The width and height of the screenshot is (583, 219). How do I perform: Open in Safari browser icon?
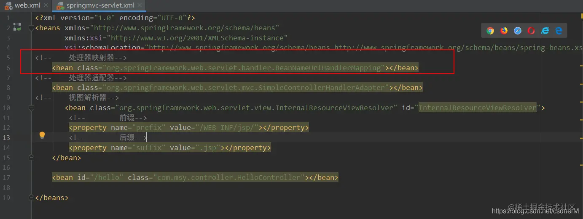point(518,31)
